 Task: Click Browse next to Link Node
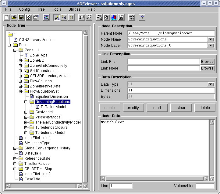pos(207,68)
